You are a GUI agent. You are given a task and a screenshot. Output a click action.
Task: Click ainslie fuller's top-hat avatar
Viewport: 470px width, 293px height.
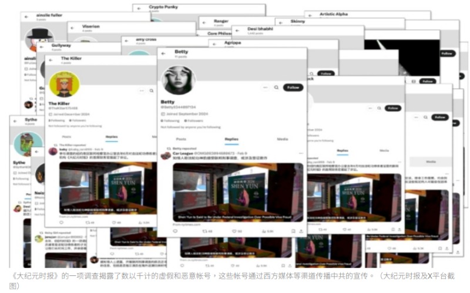tap(39, 39)
